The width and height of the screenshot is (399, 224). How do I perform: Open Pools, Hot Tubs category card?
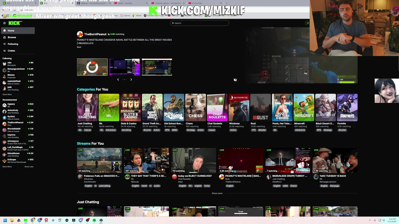[282, 107]
